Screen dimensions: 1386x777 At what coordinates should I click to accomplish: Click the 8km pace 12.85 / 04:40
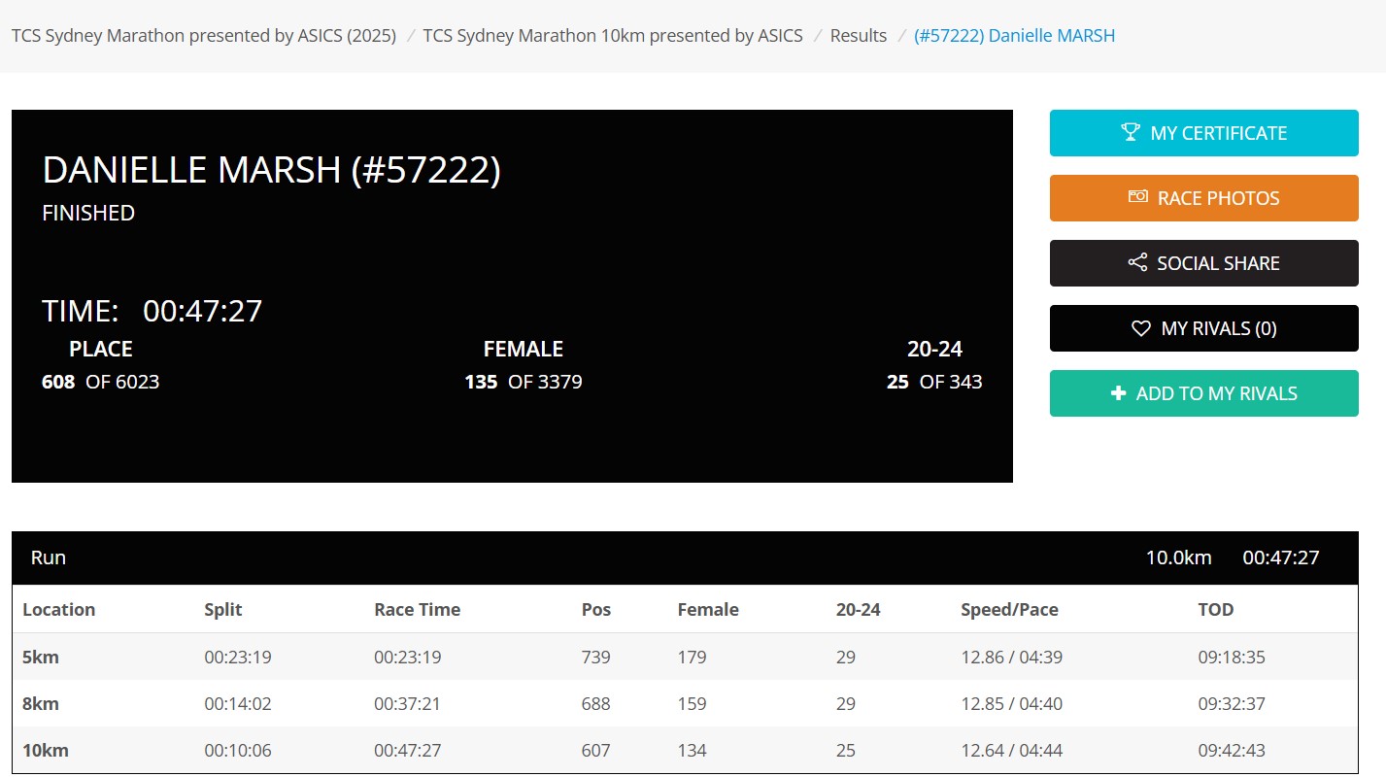(x=1012, y=704)
